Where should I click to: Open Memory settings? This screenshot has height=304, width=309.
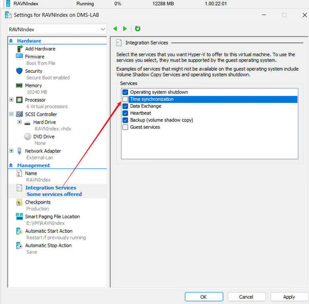[34, 85]
